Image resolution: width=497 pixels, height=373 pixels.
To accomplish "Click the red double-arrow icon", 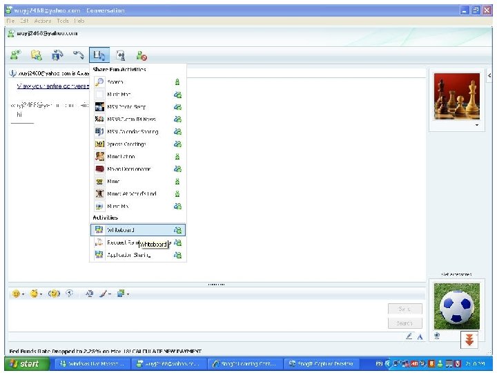I will click(469, 340).
